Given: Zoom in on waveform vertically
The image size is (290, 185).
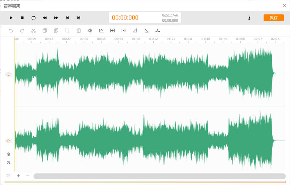Looking at the screenshot, I should pyautogui.click(x=8, y=154).
